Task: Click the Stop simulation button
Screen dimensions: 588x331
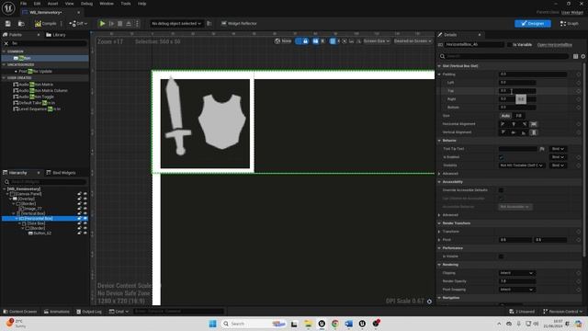Action: coord(120,23)
